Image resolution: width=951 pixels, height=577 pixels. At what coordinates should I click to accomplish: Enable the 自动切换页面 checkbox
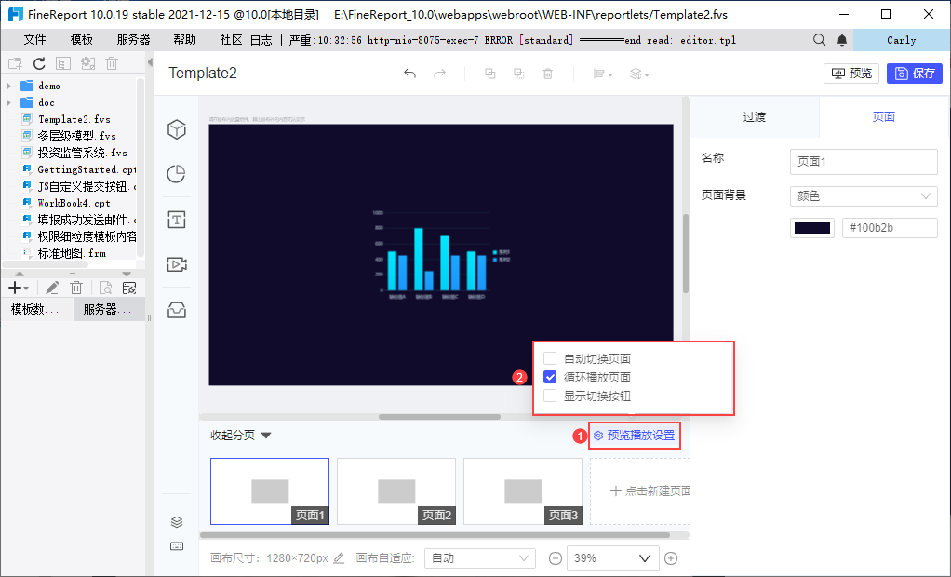point(550,358)
